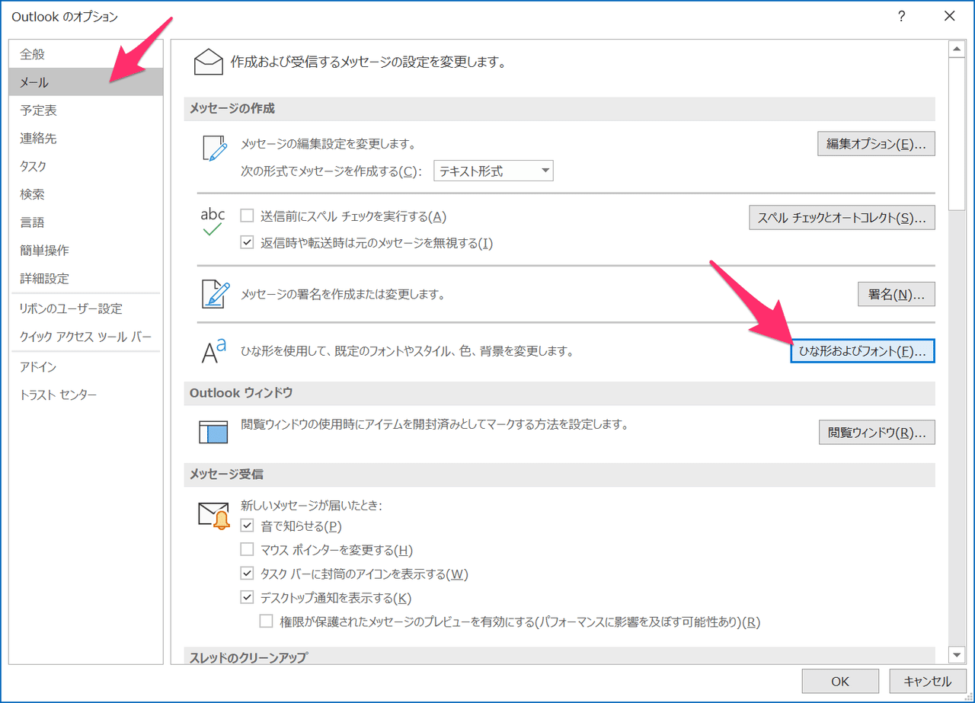Go to the 言語 options category
Screen dimensions: 975x703
pos(86,222)
